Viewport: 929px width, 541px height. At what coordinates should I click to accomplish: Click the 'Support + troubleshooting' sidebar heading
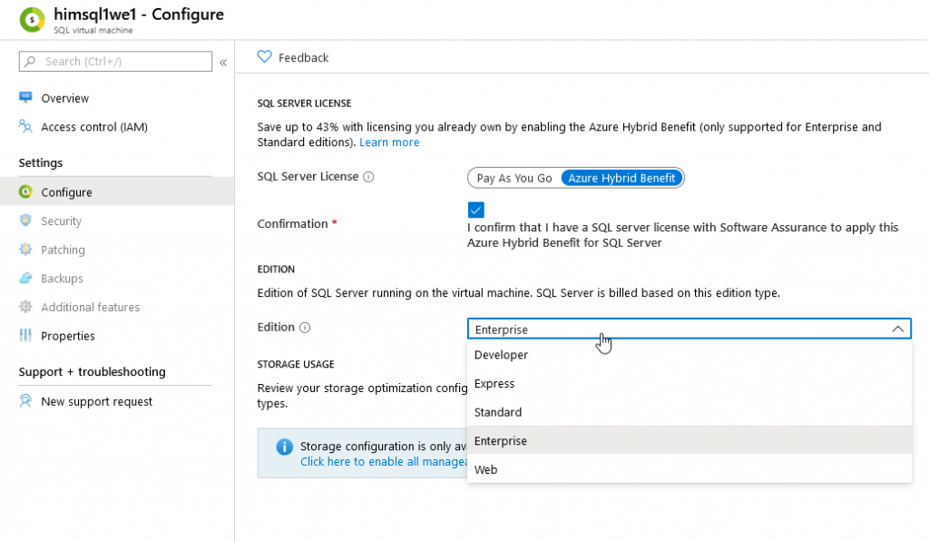[92, 371]
